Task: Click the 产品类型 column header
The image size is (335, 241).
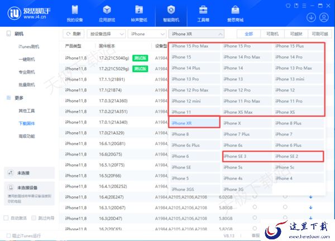Action: point(73,46)
